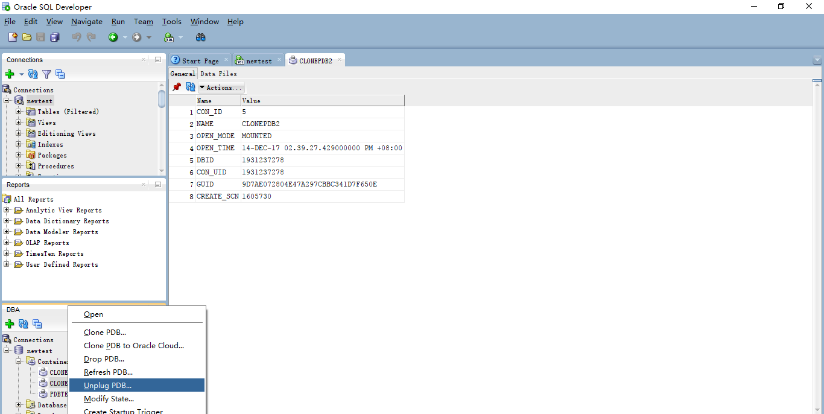The height and width of the screenshot is (414, 824).
Task: Close the Start Page tab
Action: tap(226, 60)
